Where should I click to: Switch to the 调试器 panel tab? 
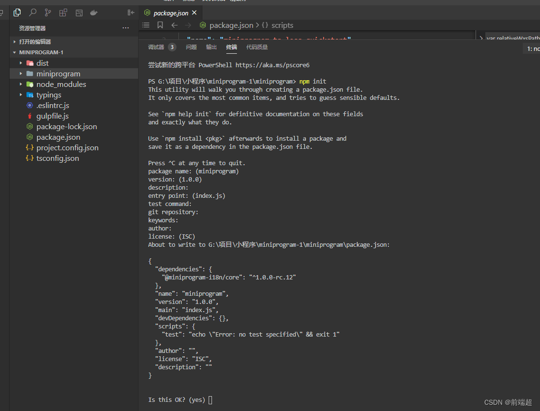point(156,47)
